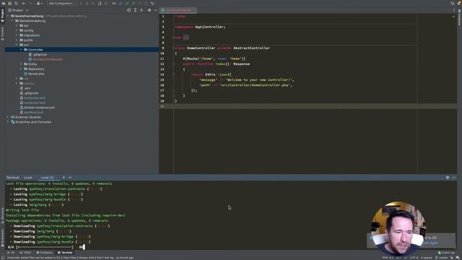462x260 pixels.
Task: Click the Stop icon in toolbar
Action: (x=106, y=3)
